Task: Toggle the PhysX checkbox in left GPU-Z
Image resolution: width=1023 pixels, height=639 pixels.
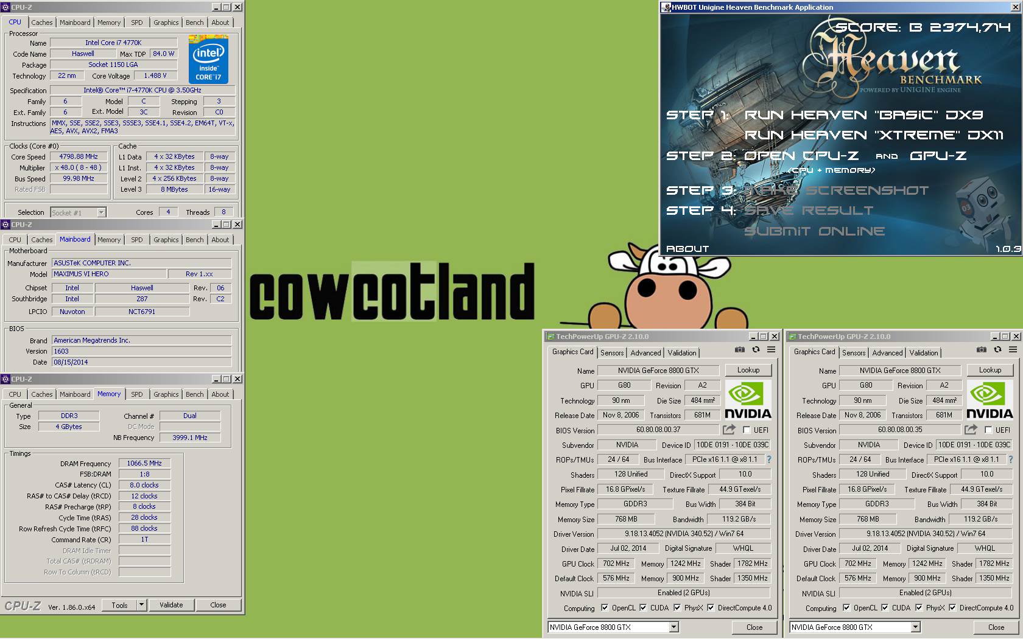Action: coord(677,608)
